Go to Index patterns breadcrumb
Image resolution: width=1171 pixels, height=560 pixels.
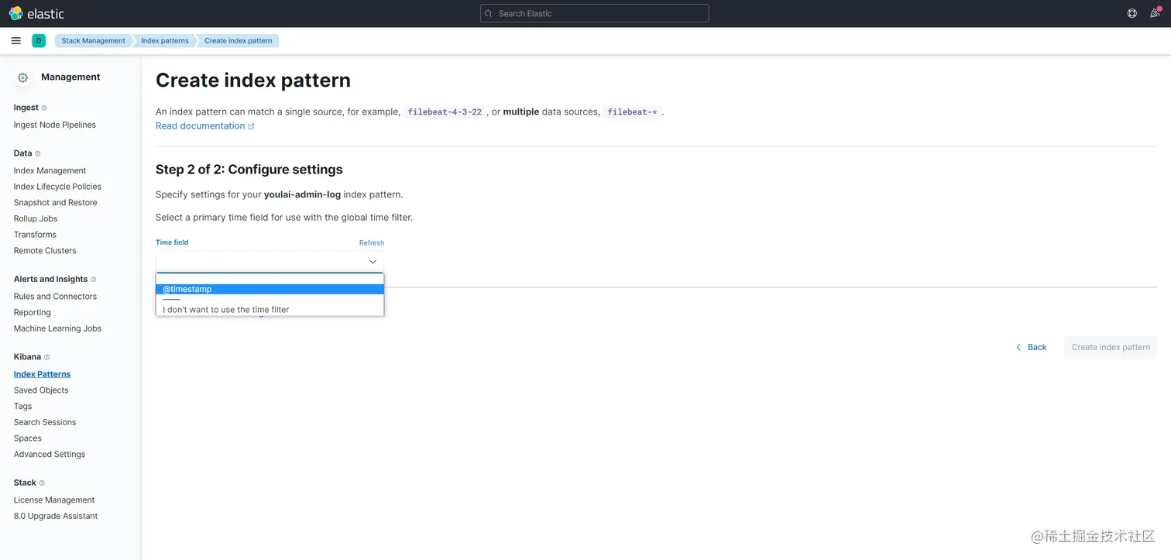pyautogui.click(x=164, y=41)
